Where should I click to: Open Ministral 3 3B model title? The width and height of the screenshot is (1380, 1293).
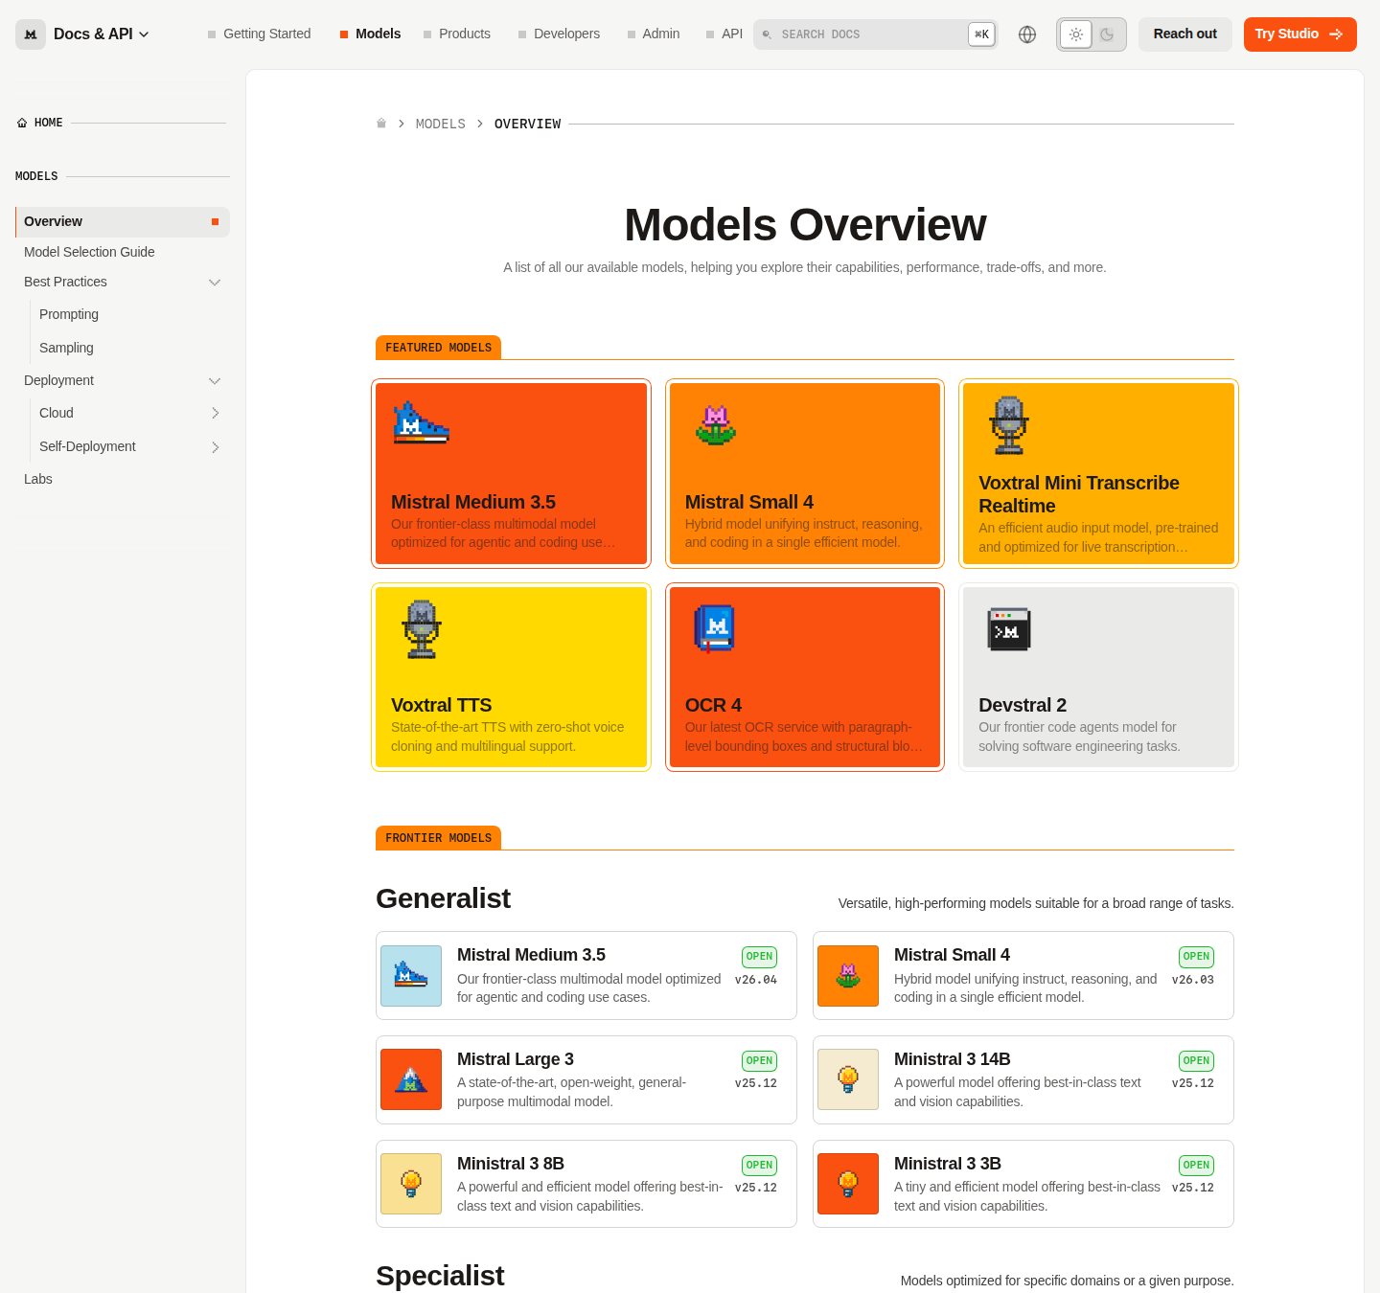(948, 1164)
